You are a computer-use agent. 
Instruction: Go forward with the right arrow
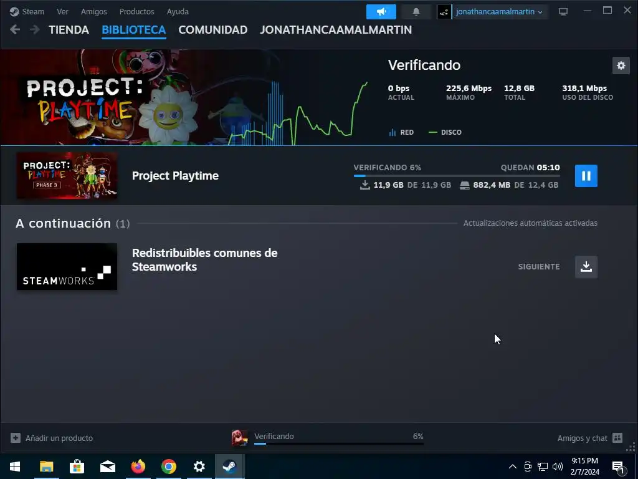[35, 30]
